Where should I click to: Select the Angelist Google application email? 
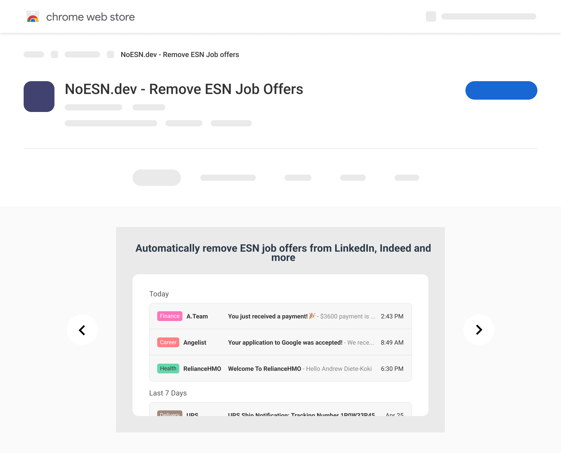pos(280,342)
